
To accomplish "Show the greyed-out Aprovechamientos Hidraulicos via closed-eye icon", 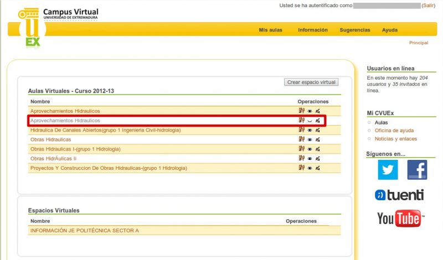I will 310,121.
